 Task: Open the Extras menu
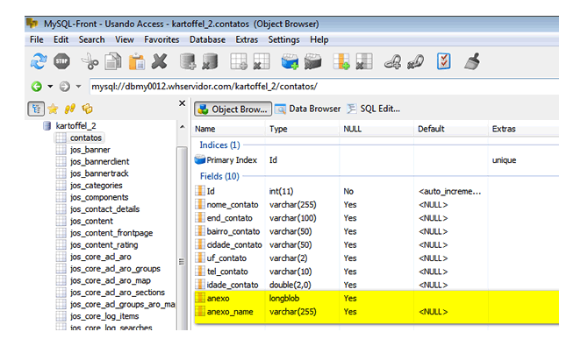[x=247, y=39]
